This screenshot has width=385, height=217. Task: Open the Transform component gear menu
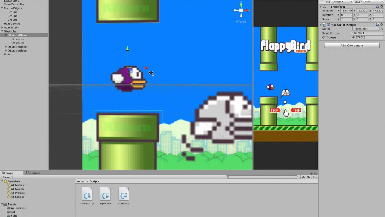(x=382, y=7)
